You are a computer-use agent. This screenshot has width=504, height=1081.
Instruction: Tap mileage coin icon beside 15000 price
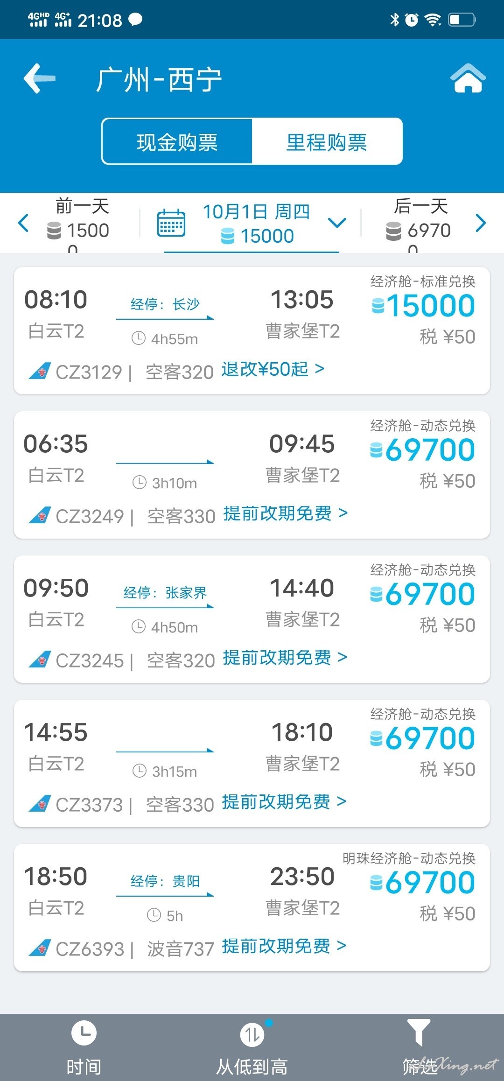[x=378, y=306]
